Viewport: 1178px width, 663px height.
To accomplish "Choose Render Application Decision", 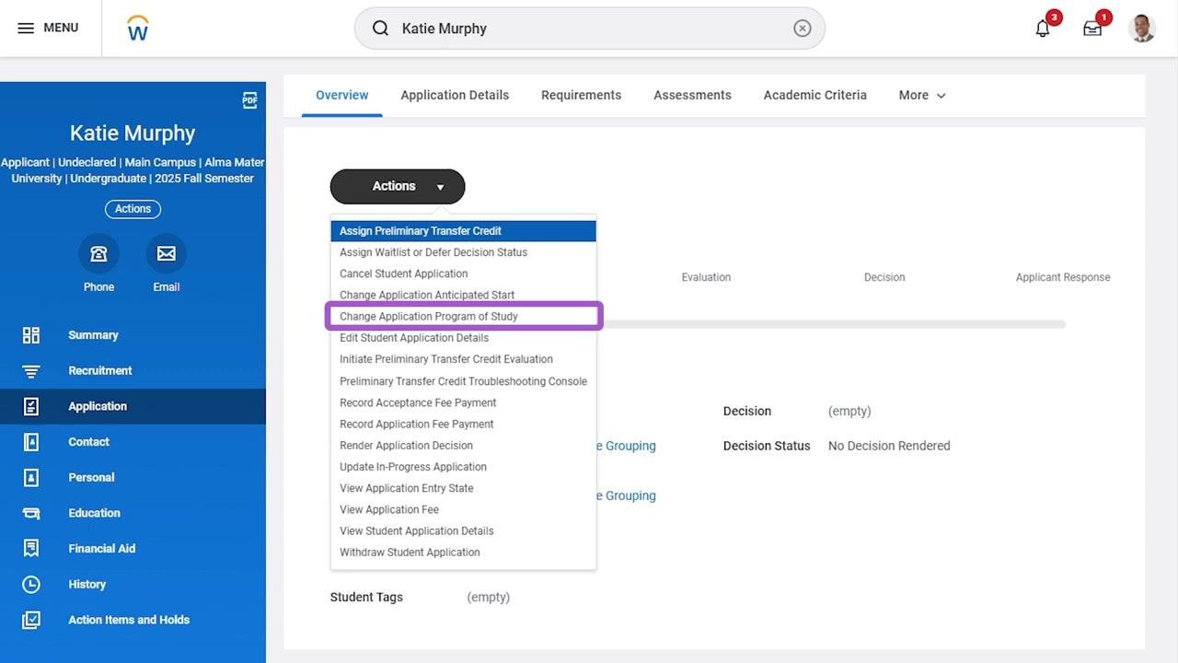I will click(x=464, y=445).
